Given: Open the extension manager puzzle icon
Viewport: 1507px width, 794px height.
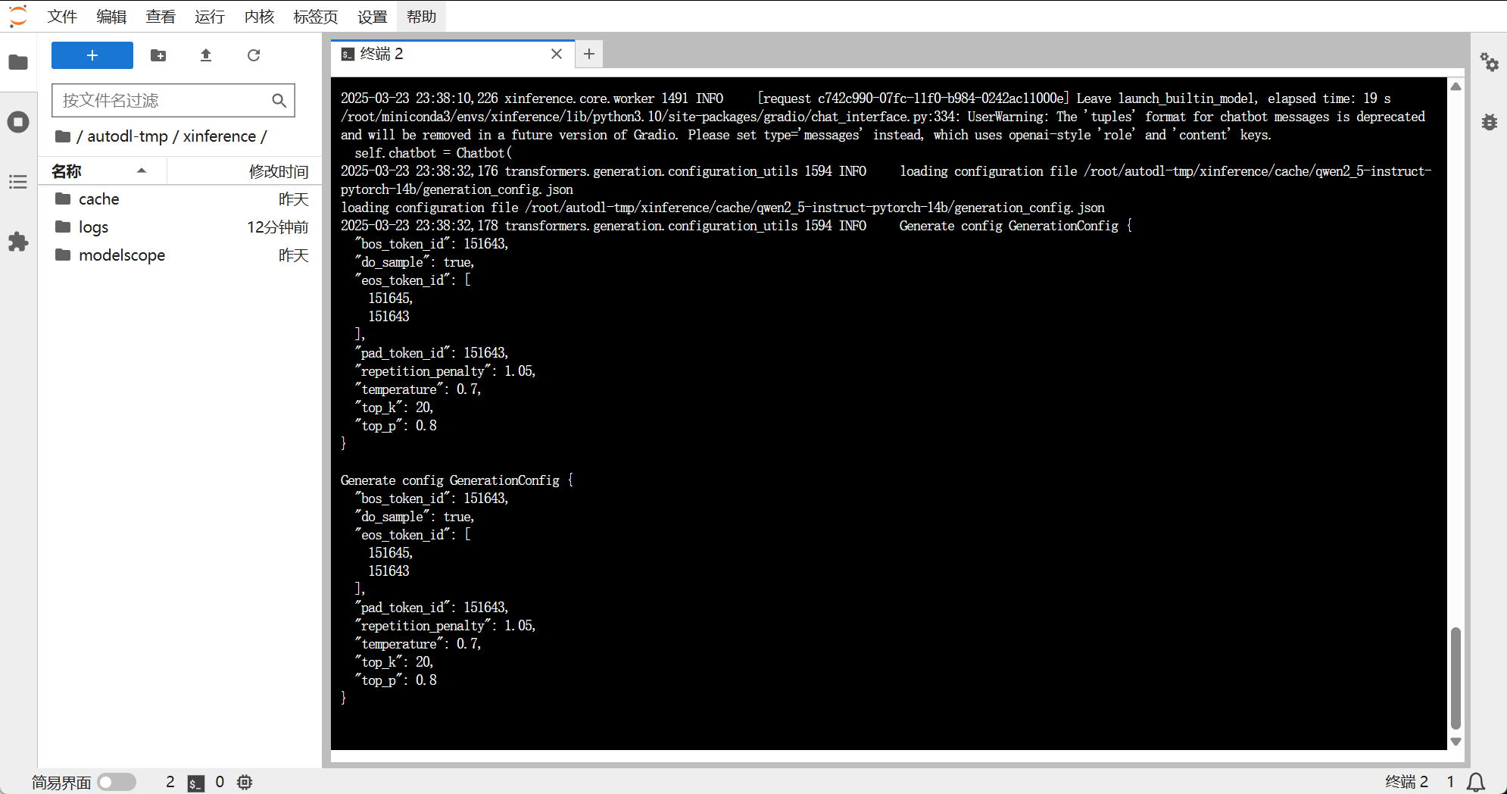Looking at the screenshot, I should [18, 242].
